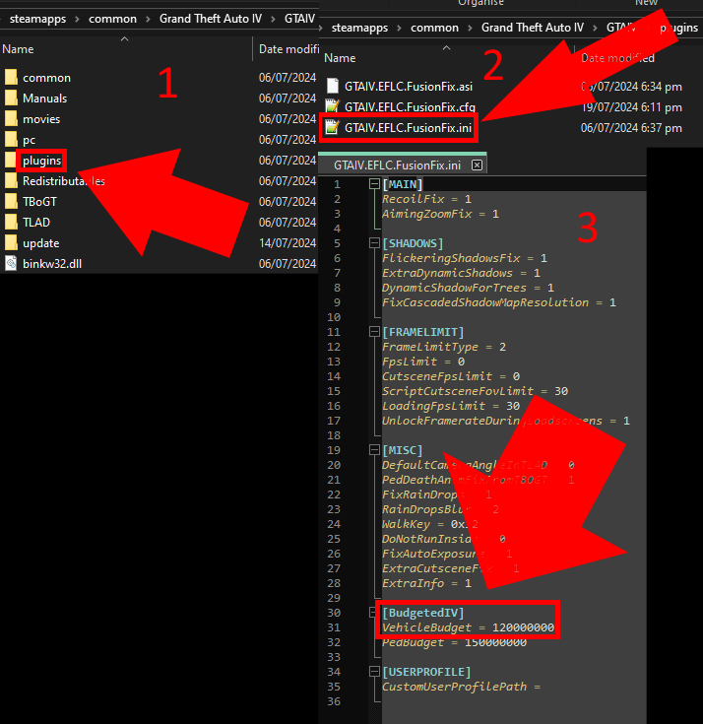Click steamapps in right window breadcrumb
The height and width of the screenshot is (724, 703).
tap(359, 28)
